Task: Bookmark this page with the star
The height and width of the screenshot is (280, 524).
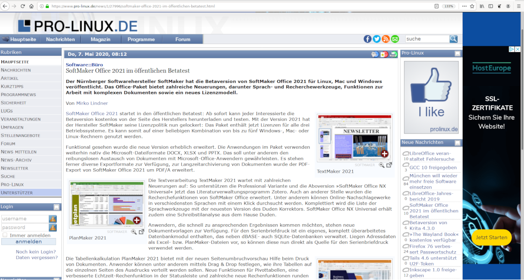Action: click(472, 6)
